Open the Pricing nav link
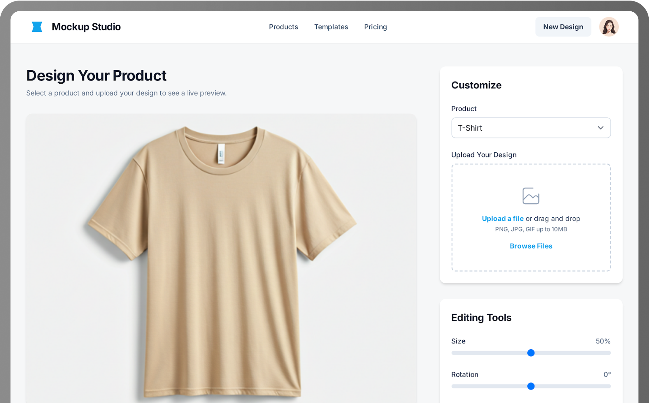 pos(375,27)
